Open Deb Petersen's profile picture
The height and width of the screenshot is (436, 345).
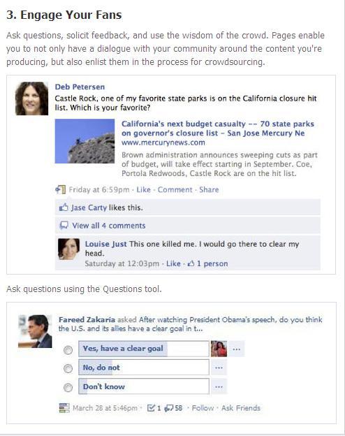click(31, 99)
